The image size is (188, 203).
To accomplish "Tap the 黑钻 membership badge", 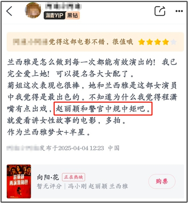I will [73, 15].
